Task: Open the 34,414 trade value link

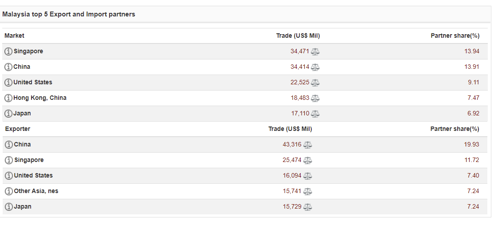Action: [x=300, y=67]
